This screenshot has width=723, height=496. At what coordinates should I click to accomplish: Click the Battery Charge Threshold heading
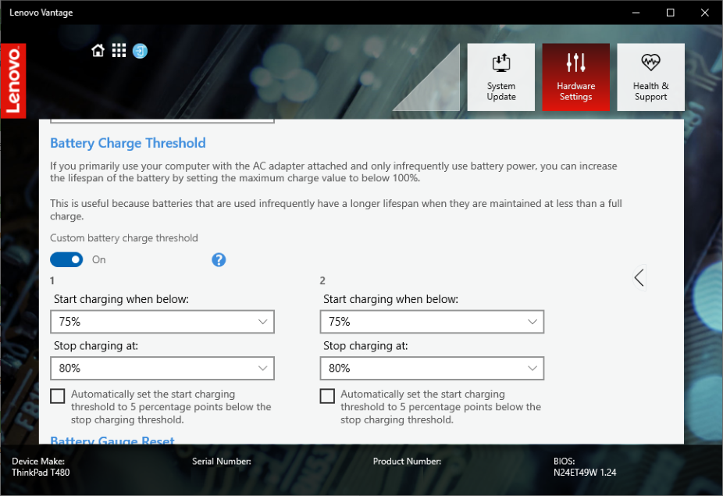click(128, 143)
